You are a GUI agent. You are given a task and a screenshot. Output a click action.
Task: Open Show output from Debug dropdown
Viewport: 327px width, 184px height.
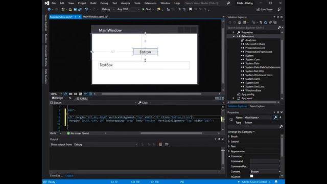(106, 144)
